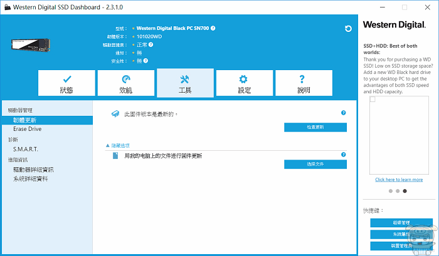Click the 'SSD+HDD: Best of both worlds' heading
The width and height of the screenshot is (439, 256).
pyautogui.click(x=390, y=49)
